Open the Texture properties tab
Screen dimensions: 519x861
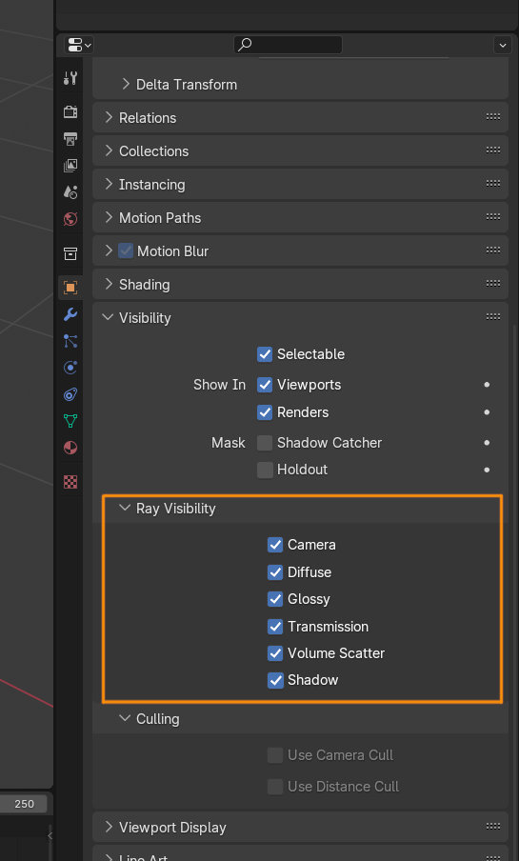[x=70, y=482]
